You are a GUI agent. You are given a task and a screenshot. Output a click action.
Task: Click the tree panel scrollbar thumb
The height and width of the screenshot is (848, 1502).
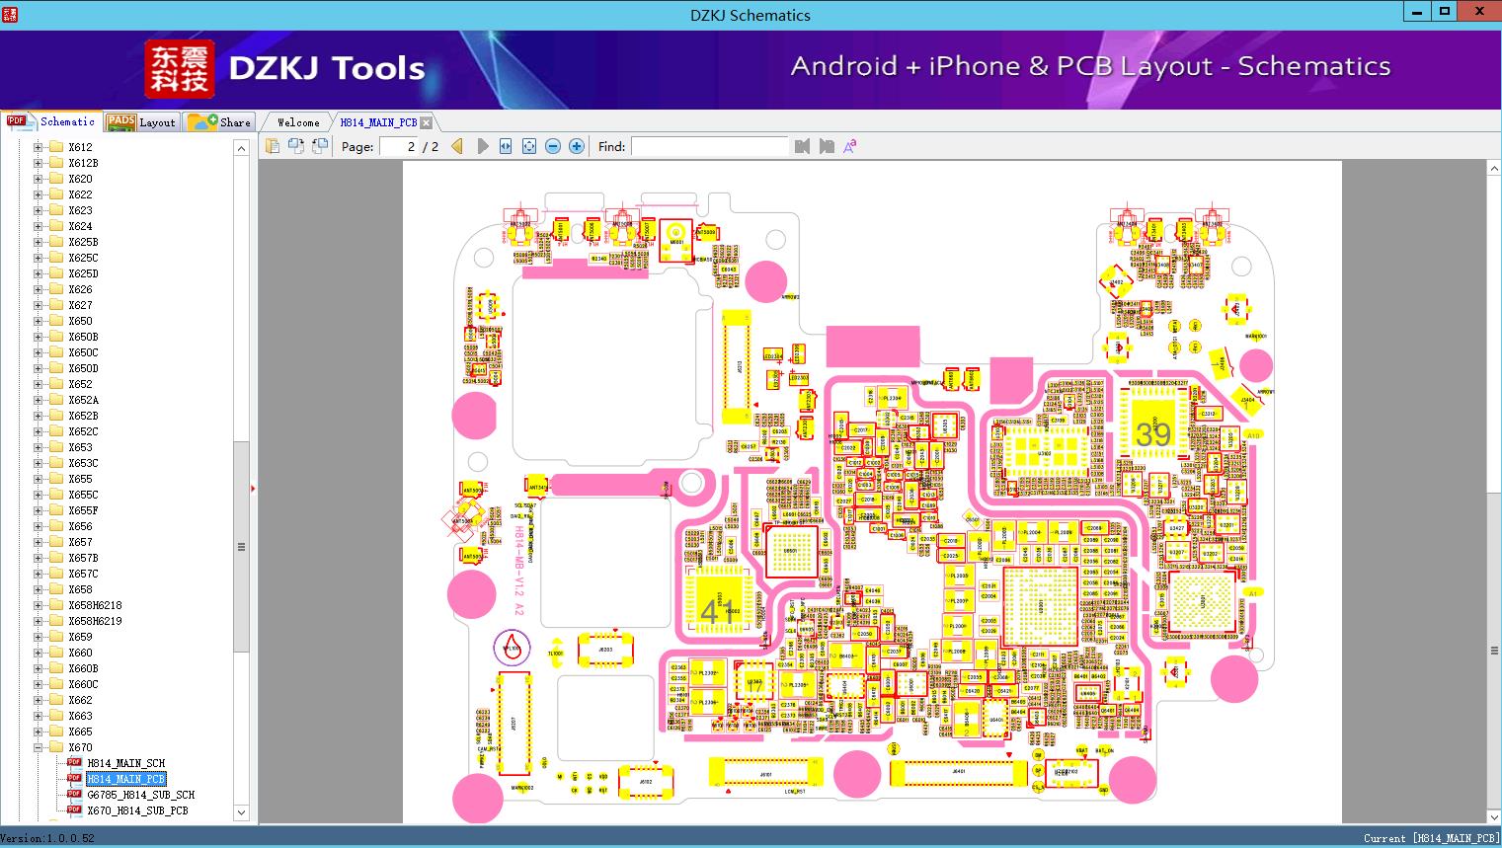point(241,546)
